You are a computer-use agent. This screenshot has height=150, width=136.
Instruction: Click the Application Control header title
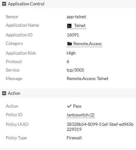point(26,4)
